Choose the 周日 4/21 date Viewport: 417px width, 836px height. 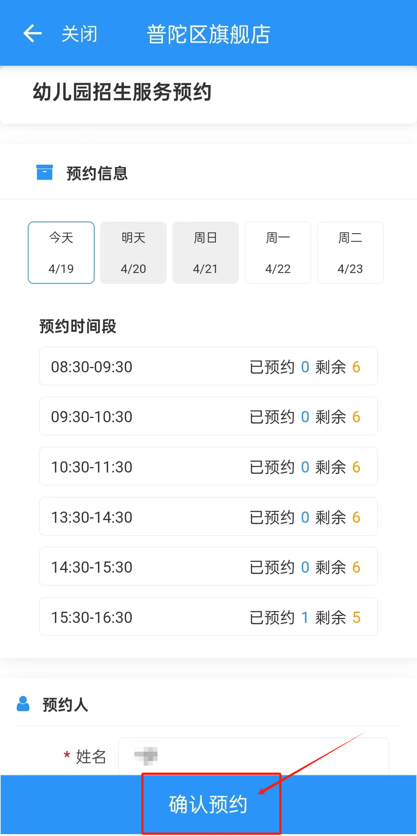click(x=205, y=253)
